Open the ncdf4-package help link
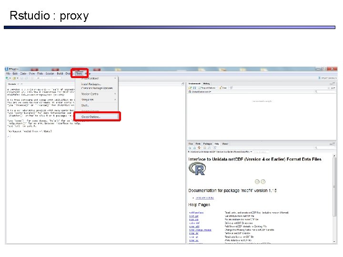The height and width of the screenshot is (257, 343). (x=196, y=213)
